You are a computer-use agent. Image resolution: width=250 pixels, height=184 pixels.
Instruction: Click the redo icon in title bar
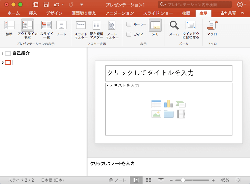(x=71, y=4)
